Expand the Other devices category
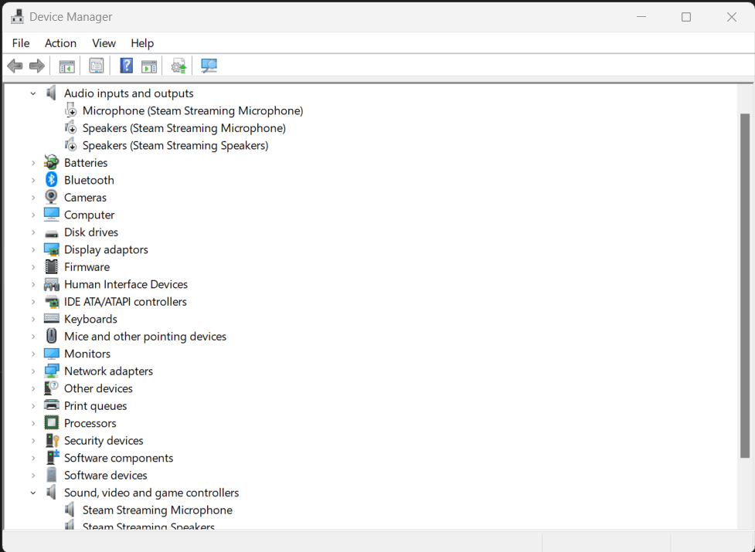Image resolution: width=755 pixels, height=552 pixels. (x=32, y=388)
